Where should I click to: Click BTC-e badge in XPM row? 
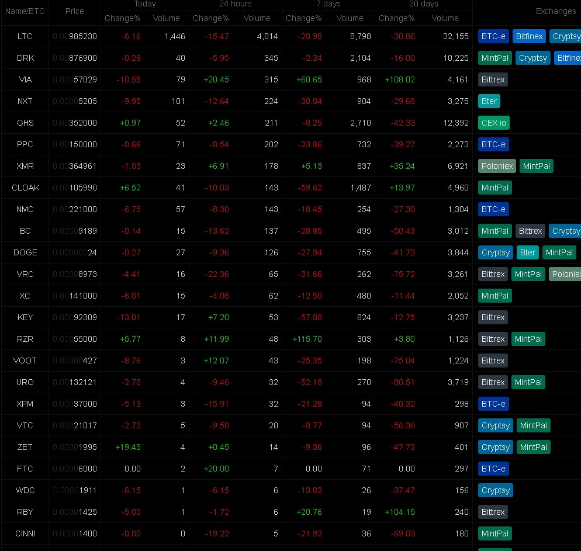point(493,404)
